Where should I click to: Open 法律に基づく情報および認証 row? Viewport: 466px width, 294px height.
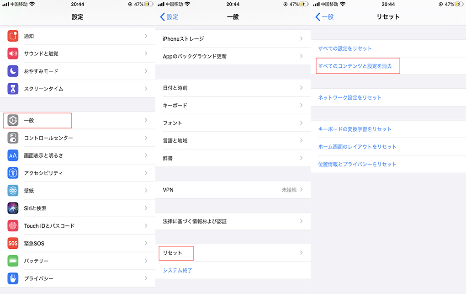pyautogui.click(x=233, y=221)
